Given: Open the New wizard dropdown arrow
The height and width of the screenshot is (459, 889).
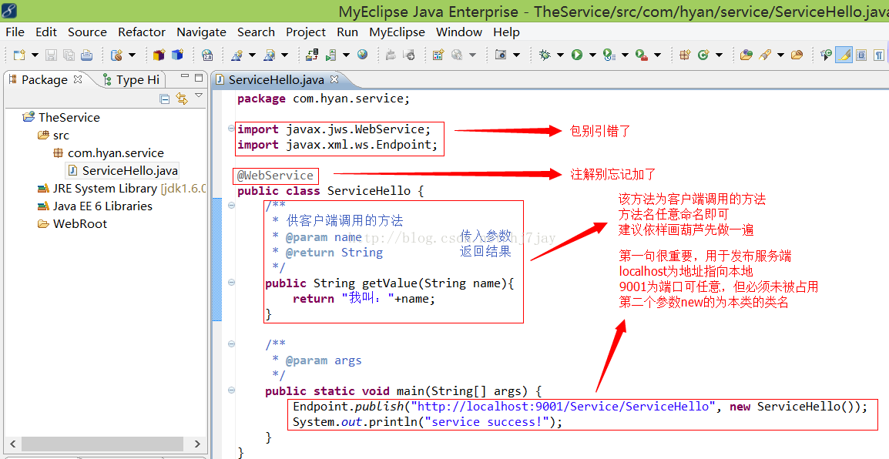Looking at the screenshot, I should (35, 55).
